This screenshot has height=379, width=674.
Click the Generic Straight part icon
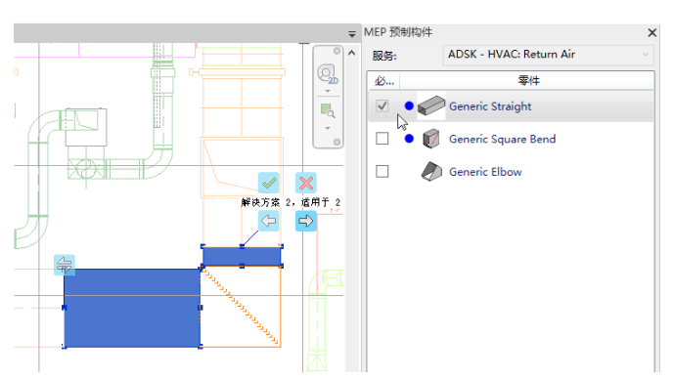[431, 105]
